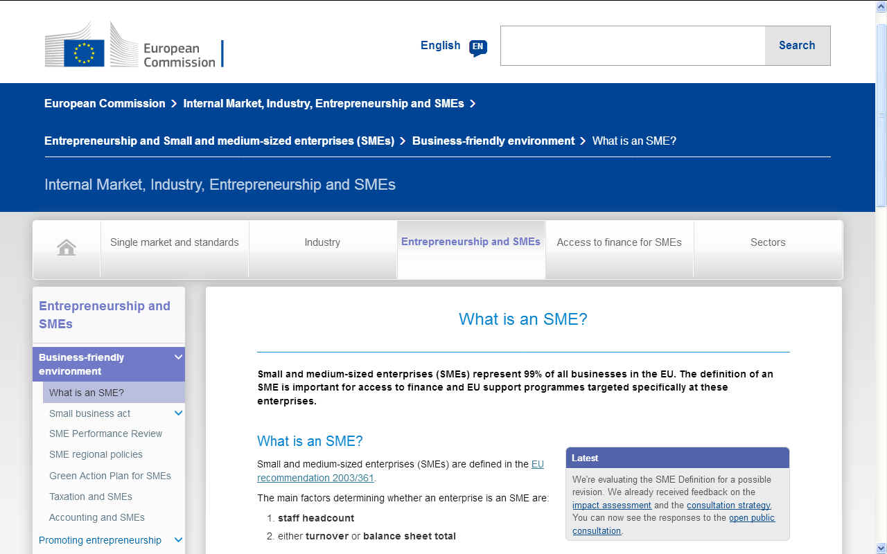Screen dimensions: 887x554
Task: Open Green Action Plan for SMEs
Action: point(110,476)
